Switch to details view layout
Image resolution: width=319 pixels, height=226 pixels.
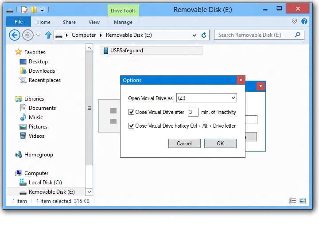click(x=293, y=201)
